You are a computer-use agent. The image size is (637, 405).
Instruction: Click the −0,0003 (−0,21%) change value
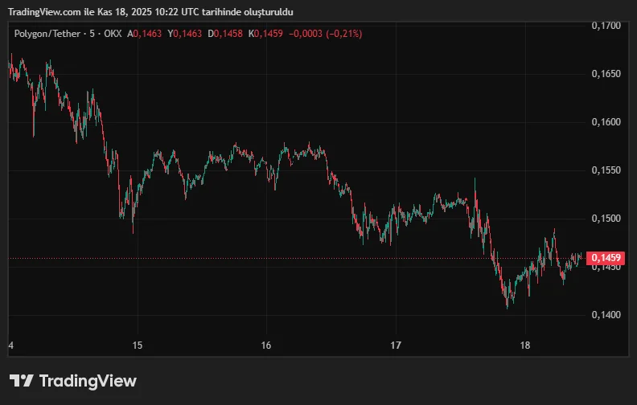(326, 34)
